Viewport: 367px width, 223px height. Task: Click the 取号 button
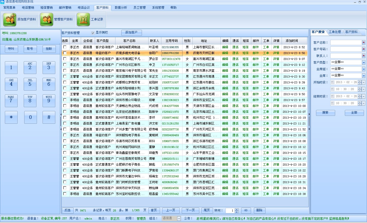point(30,49)
